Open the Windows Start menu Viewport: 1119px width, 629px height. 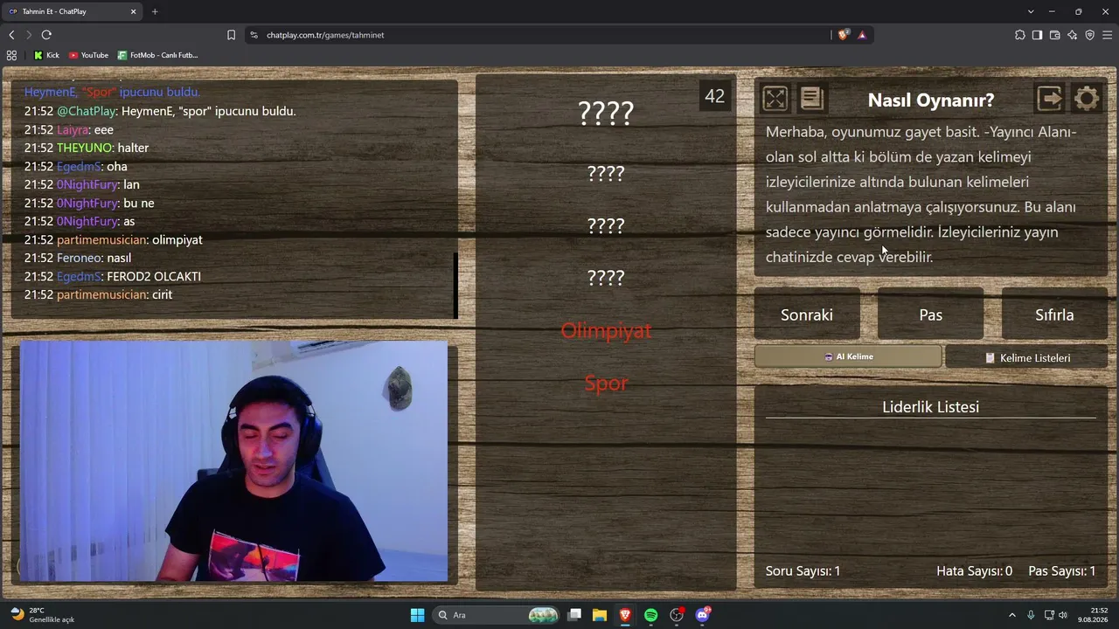pyautogui.click(x=417, y=615)
